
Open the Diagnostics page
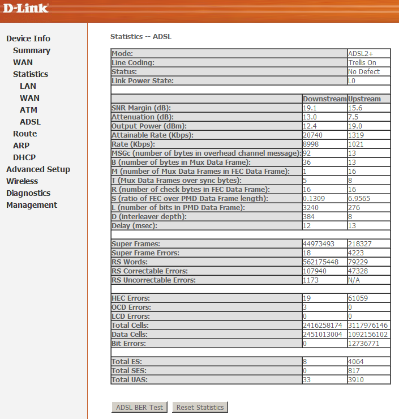(x=28, y=193)
